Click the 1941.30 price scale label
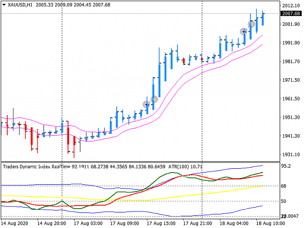The width and height of the screenshot is (304, 228). pos(291,136)
